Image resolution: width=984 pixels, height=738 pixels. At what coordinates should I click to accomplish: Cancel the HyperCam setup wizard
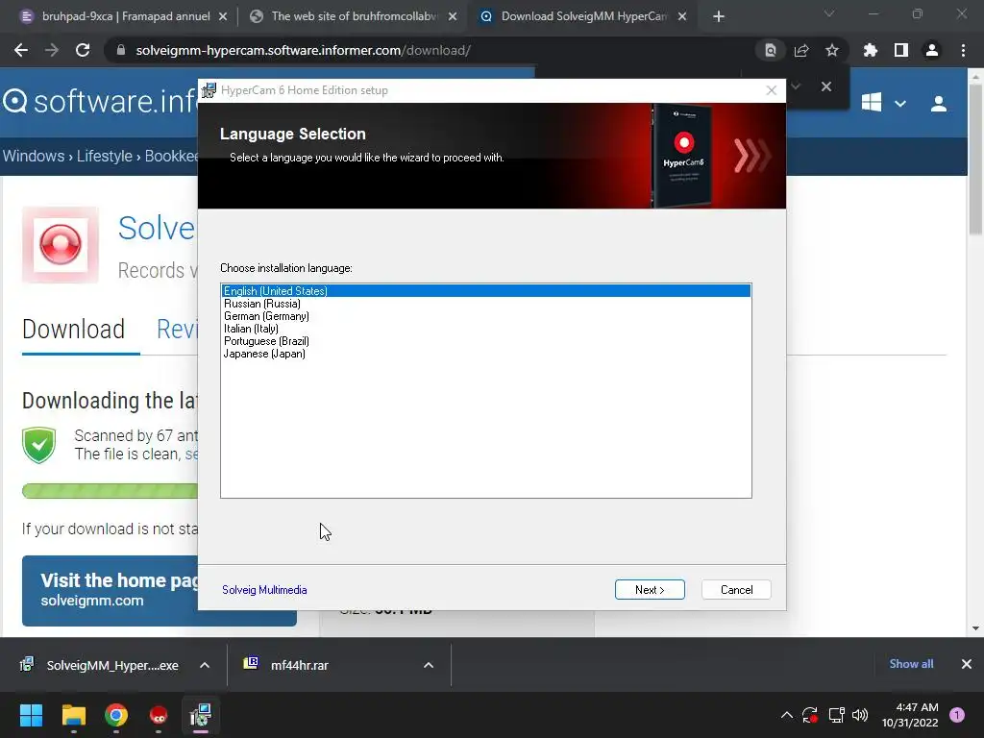pos(736,589)
